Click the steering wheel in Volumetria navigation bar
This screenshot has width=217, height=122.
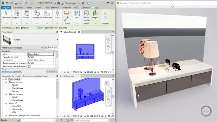(108, 92)
